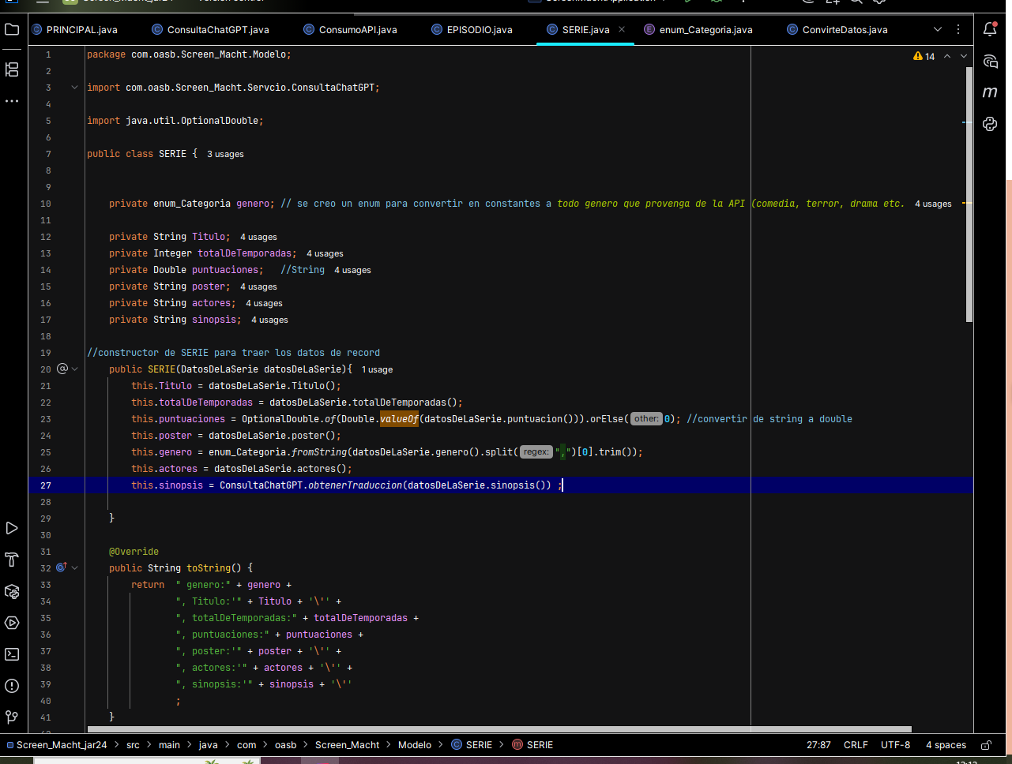Click the @ gutter icon on line 20
1012x764 pixels.
click(x=62, y=369)
